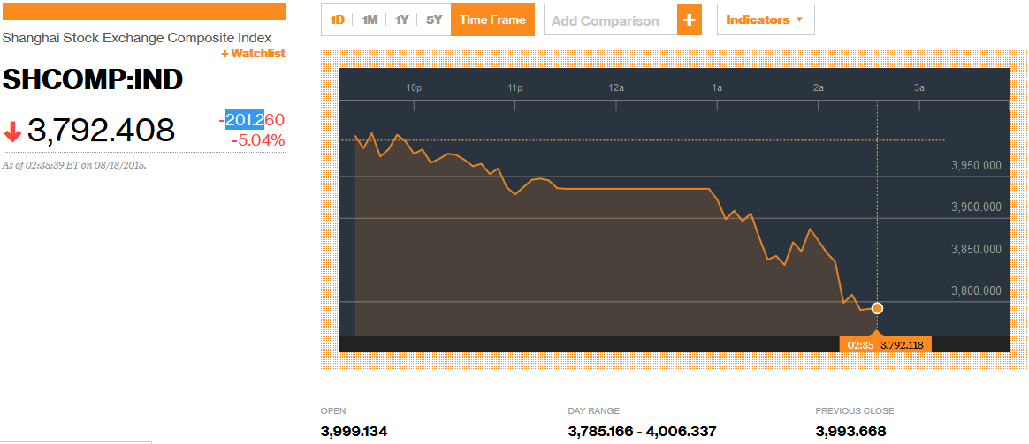Click the 1a time axis label
The image size is (1029, 444).
pos(717,87)
